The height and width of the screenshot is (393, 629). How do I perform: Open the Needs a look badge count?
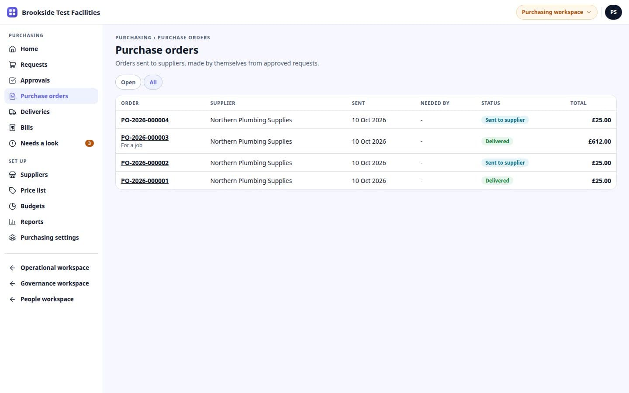point(89,143)
